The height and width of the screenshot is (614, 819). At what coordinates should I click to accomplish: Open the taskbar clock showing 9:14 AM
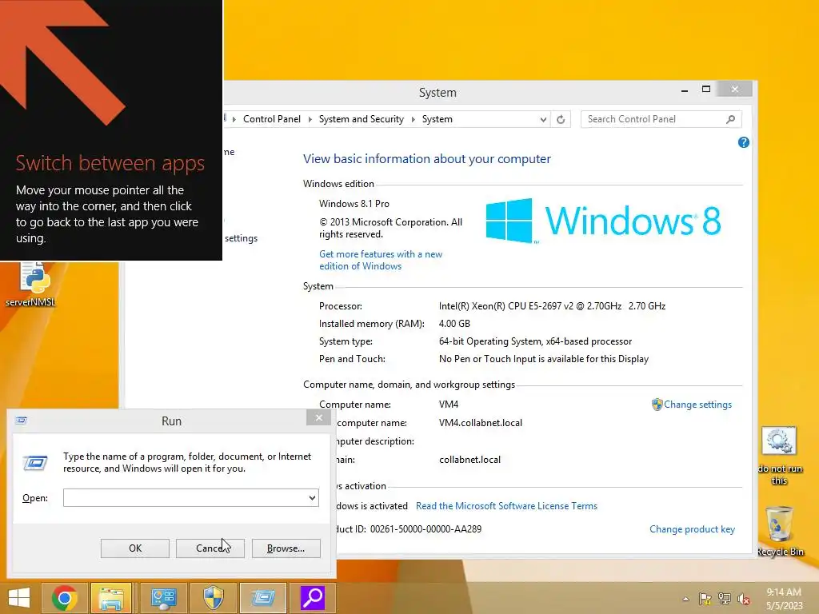[x=784, y=599]
